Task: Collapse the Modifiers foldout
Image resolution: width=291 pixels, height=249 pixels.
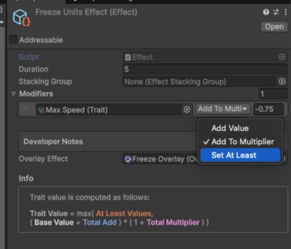Action: (14, 94)
